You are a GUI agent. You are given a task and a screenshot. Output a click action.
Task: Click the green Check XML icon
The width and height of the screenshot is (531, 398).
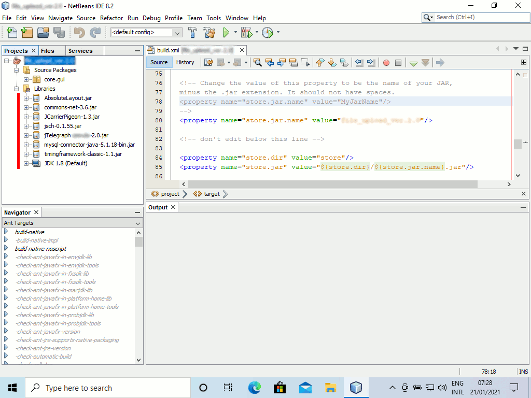[x=413, y=63]
